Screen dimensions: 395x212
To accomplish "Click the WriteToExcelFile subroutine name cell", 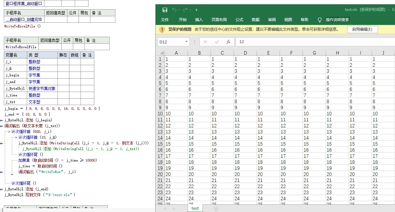I will tap(21, 47).
